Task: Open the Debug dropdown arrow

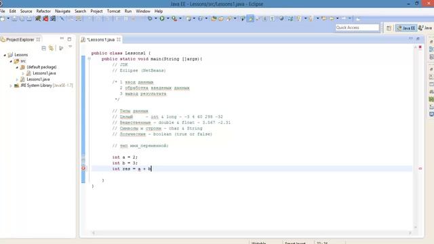Action: point(155,18)
